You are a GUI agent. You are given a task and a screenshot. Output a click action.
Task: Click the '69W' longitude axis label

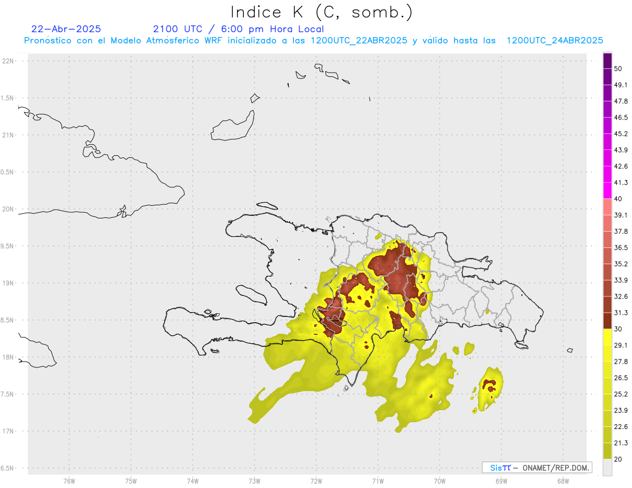point(501,481)
